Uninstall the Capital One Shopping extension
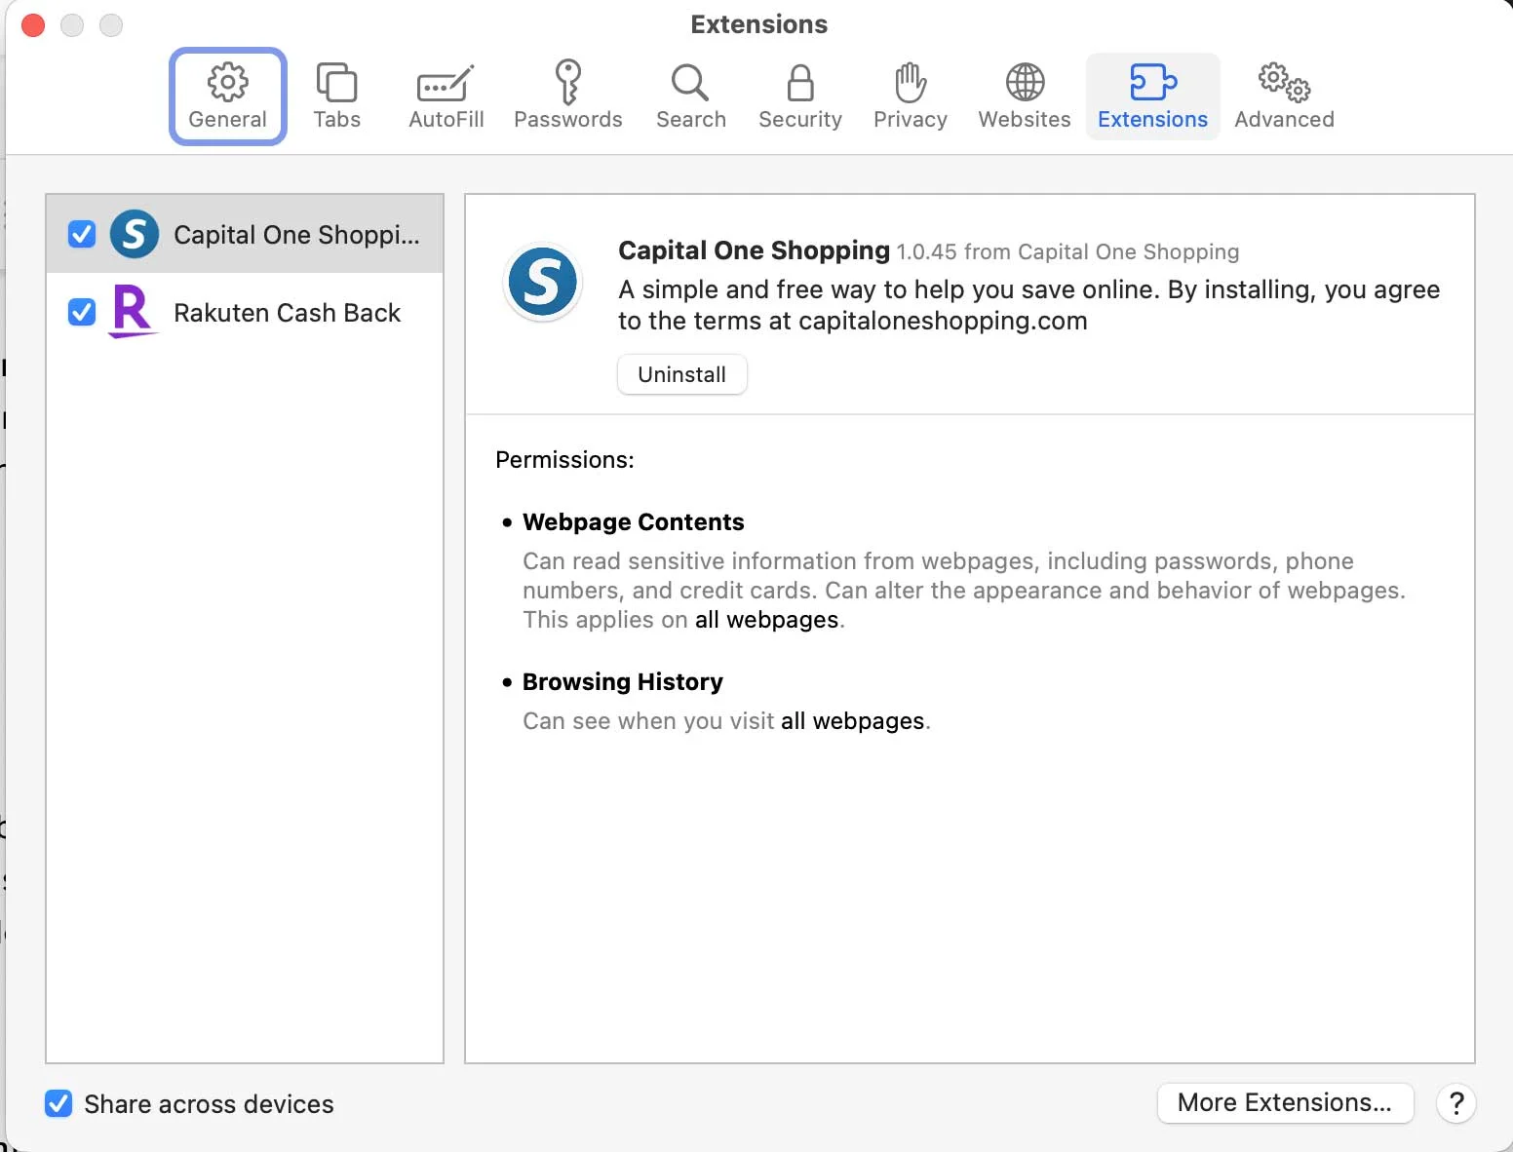Image resolution: width=1513 pixels, height=1152 pixels. 682,374
